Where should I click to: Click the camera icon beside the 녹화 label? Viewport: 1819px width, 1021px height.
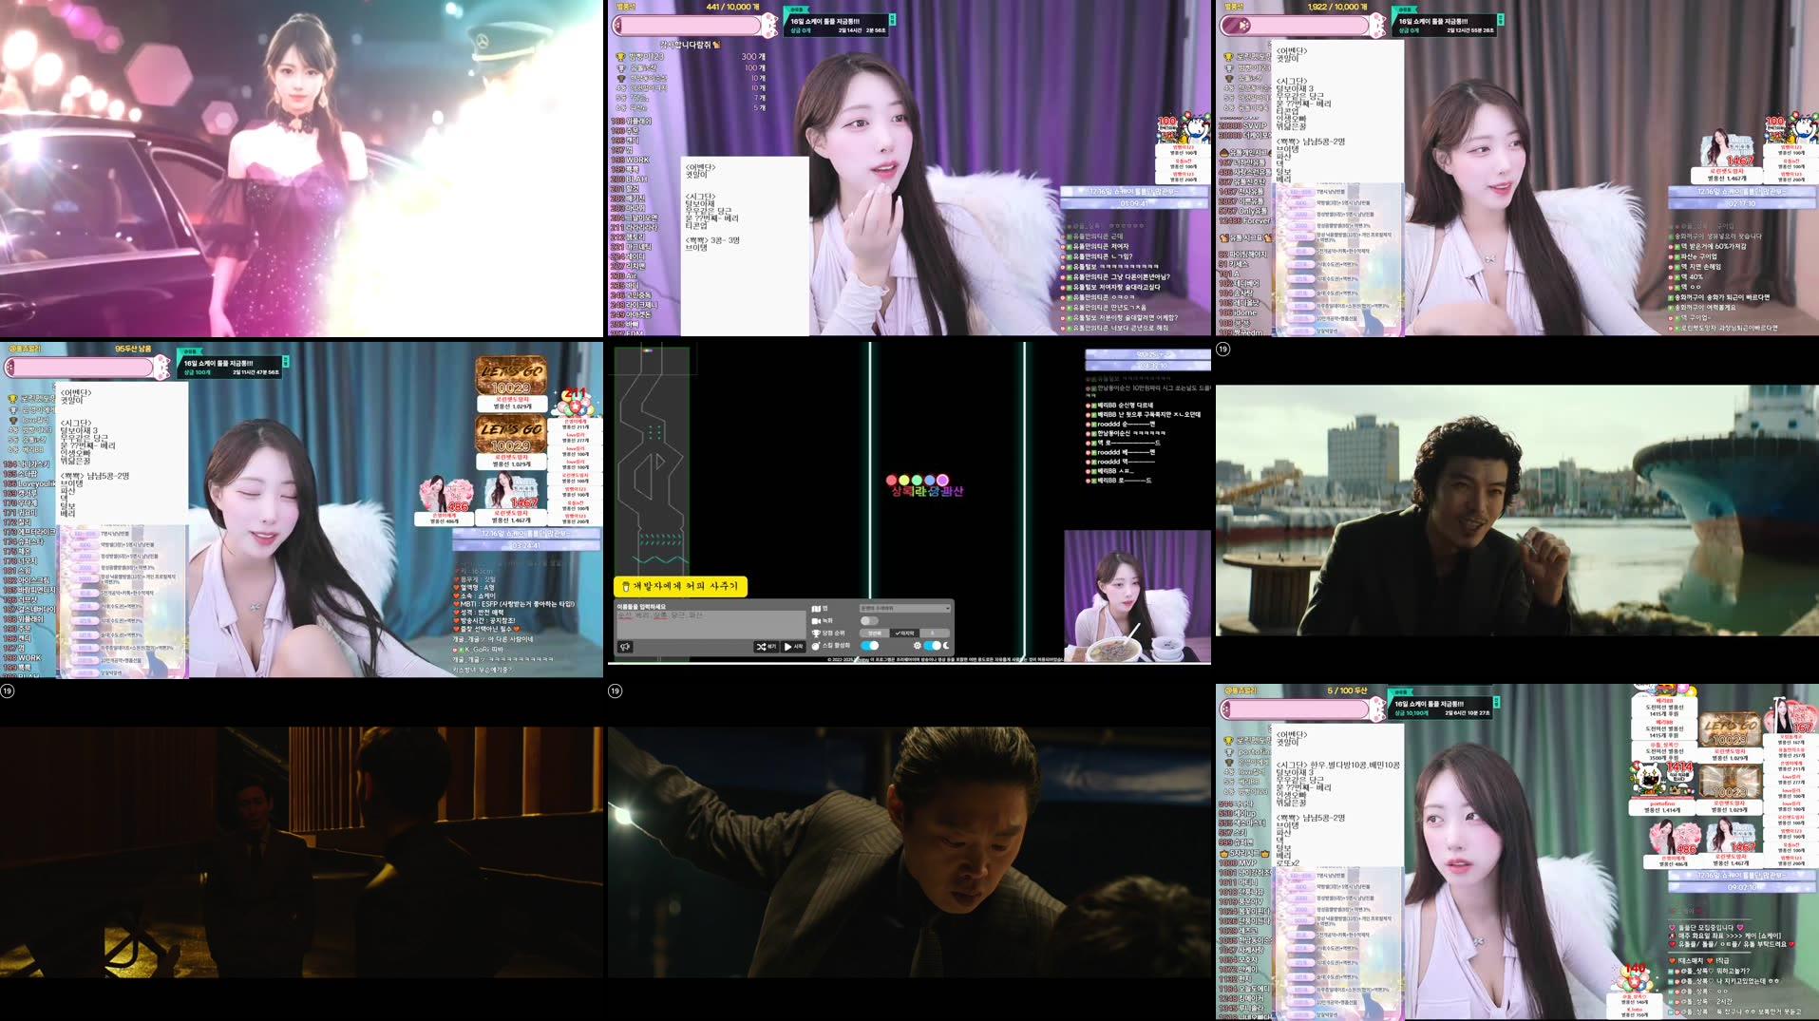pyautogui.click(x=816, y=620)
